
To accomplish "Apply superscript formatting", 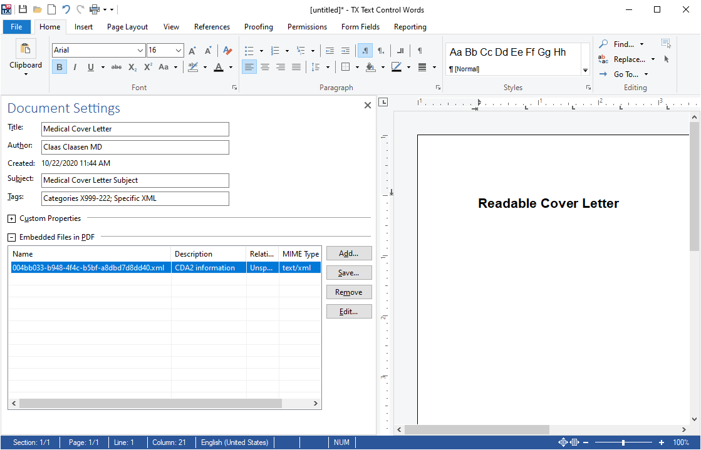I will 148,67.
